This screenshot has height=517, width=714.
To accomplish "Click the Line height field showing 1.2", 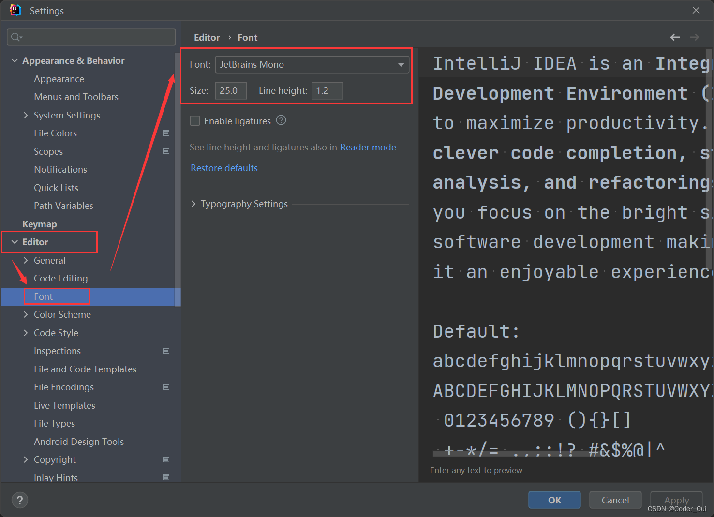I will [x=327, y=90].
